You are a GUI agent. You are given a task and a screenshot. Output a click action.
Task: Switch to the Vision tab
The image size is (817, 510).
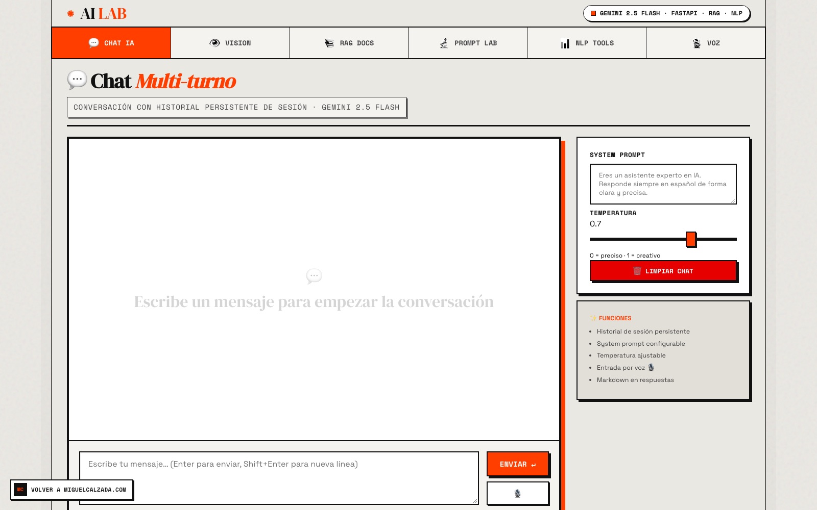coord(230,43)
